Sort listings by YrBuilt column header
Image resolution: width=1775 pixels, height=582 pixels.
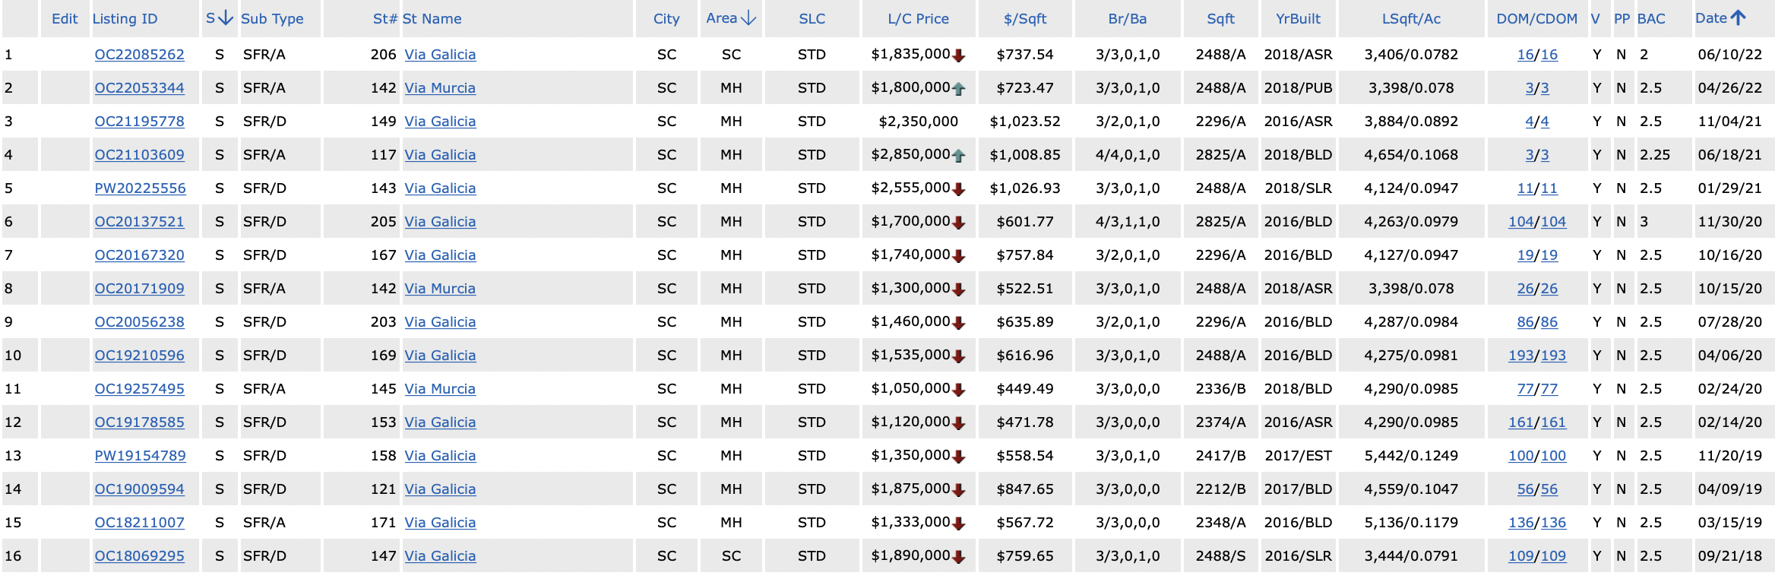point(1298,19)
